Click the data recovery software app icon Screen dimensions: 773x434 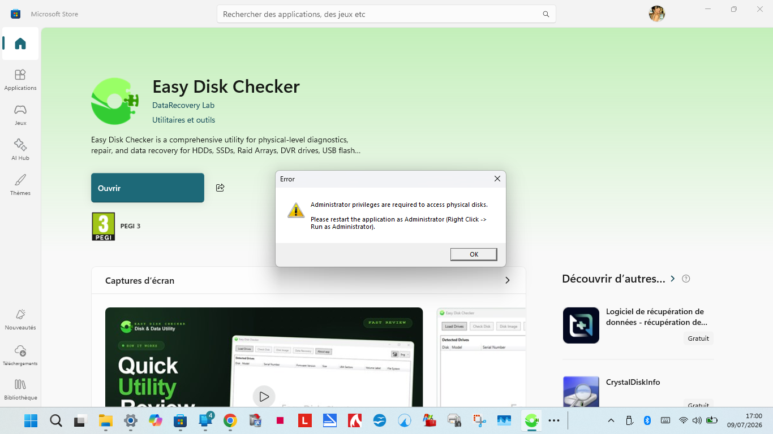[x=581, y=325]
